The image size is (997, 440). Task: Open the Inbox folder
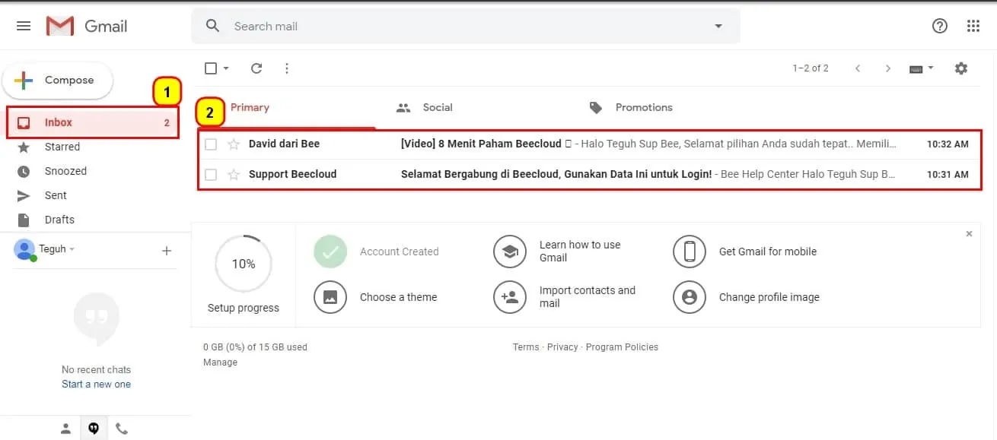tap(93, 122)
